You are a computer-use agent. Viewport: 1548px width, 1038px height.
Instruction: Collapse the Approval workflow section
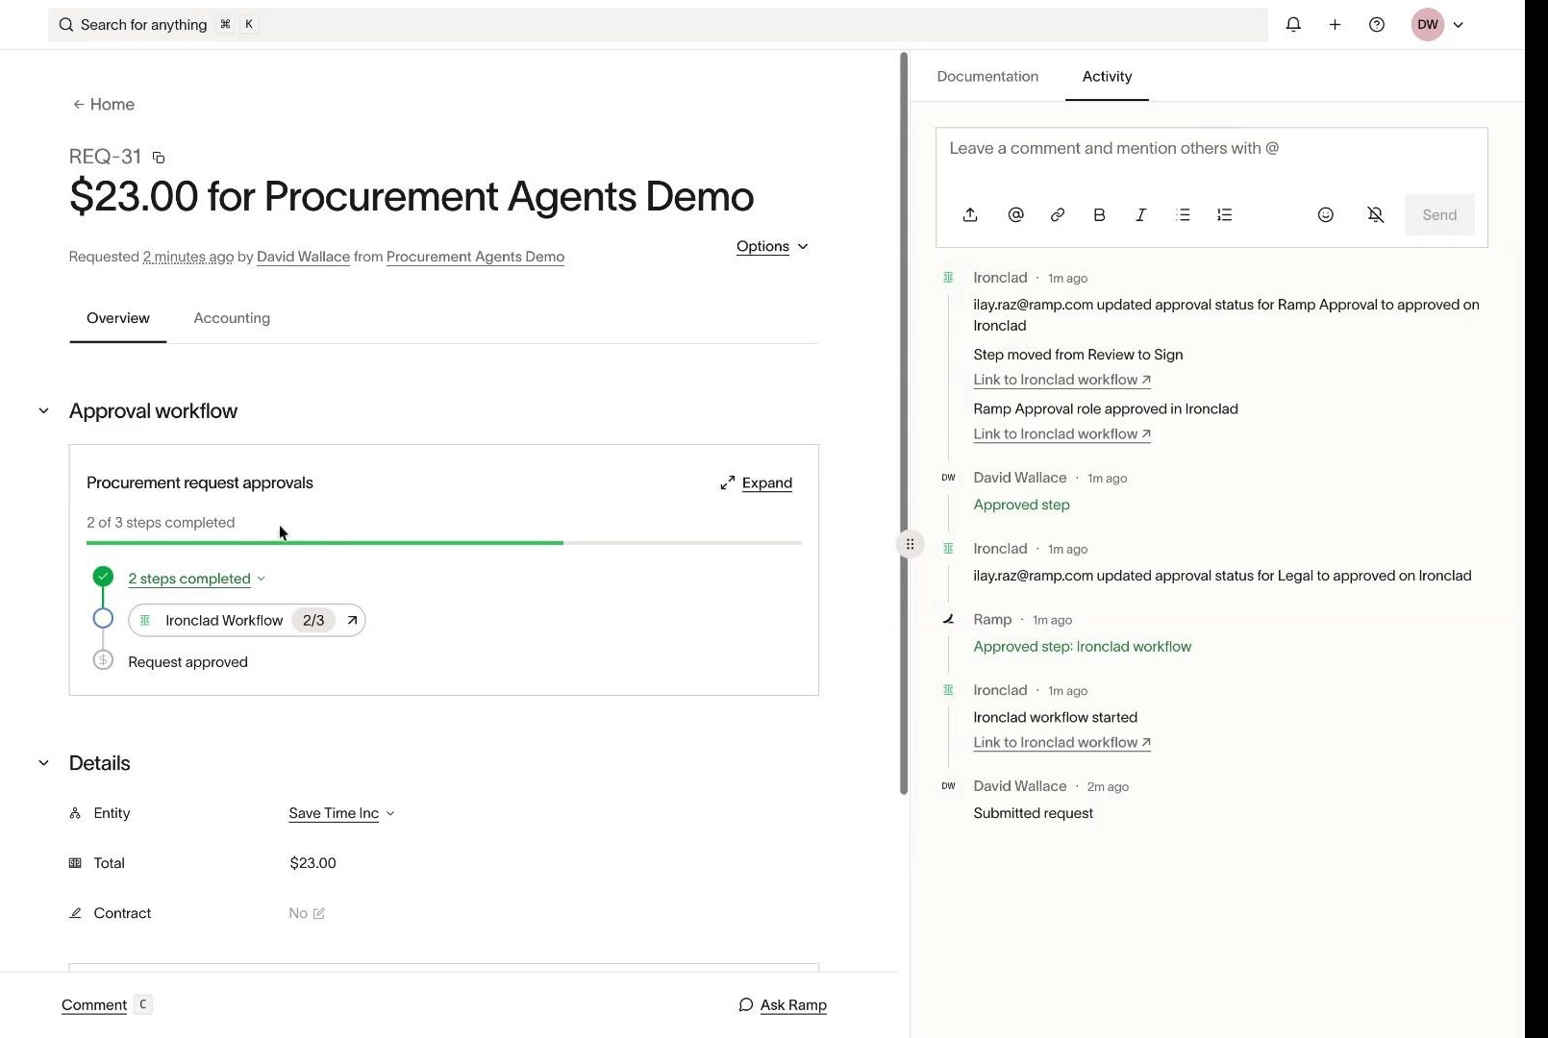point(43,411)
